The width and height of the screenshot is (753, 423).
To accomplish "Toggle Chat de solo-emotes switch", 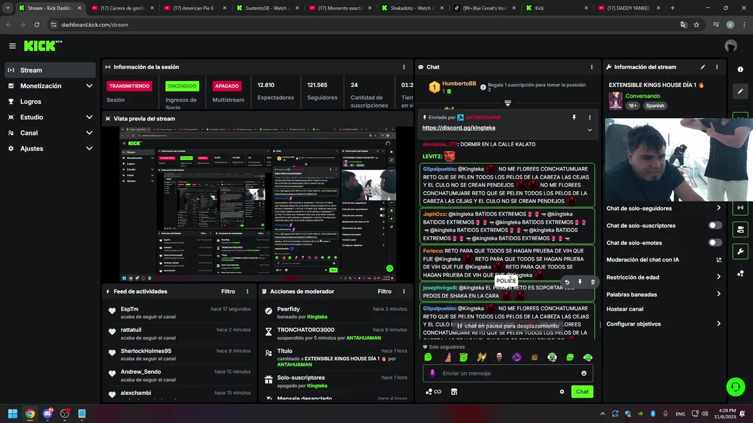I will 715,243.
